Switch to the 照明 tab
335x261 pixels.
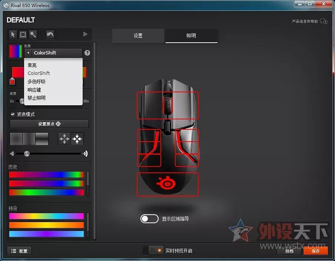(192, 36)
